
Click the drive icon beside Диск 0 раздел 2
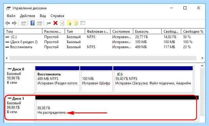[7, 42]
